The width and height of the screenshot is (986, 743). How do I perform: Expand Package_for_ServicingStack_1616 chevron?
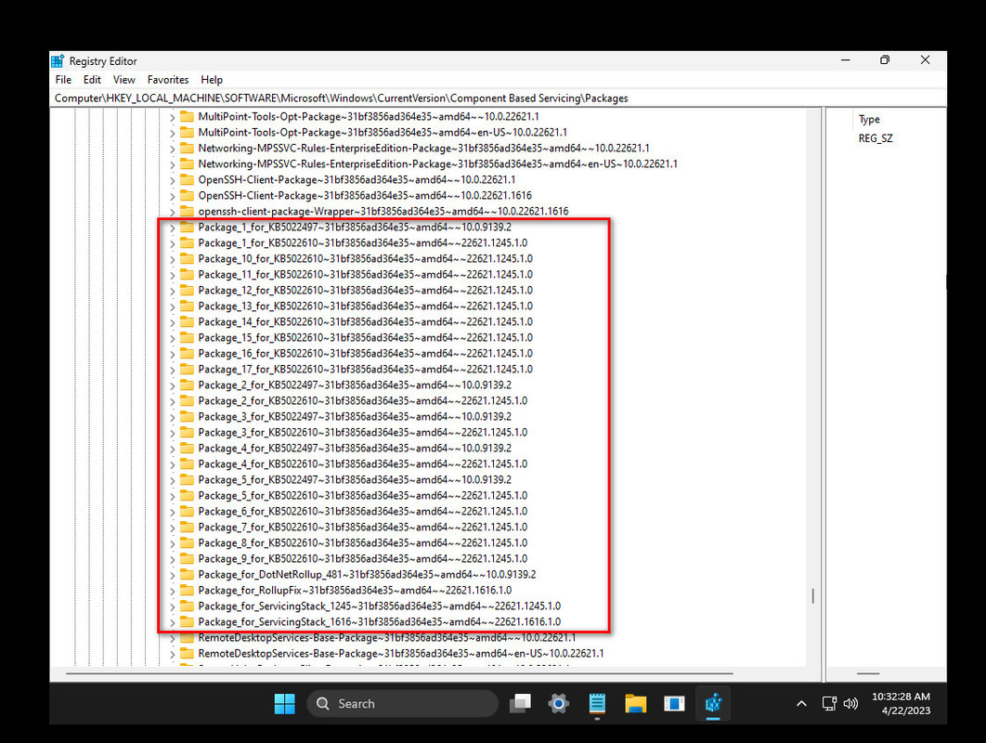click(x=173, y=622)
